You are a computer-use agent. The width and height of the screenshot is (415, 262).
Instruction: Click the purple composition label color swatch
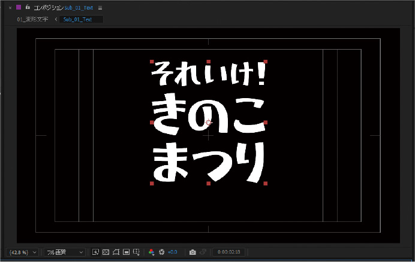(19, 8)
